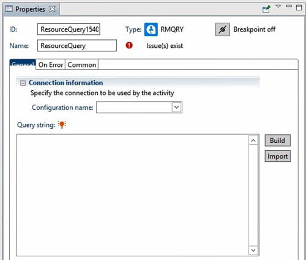Close the Properties tab
This screenshot has width=306, height=260.
(x=53, y=9)
